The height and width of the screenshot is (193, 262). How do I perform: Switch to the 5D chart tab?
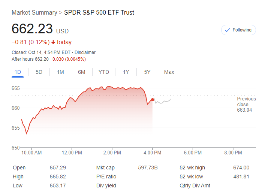39,72
